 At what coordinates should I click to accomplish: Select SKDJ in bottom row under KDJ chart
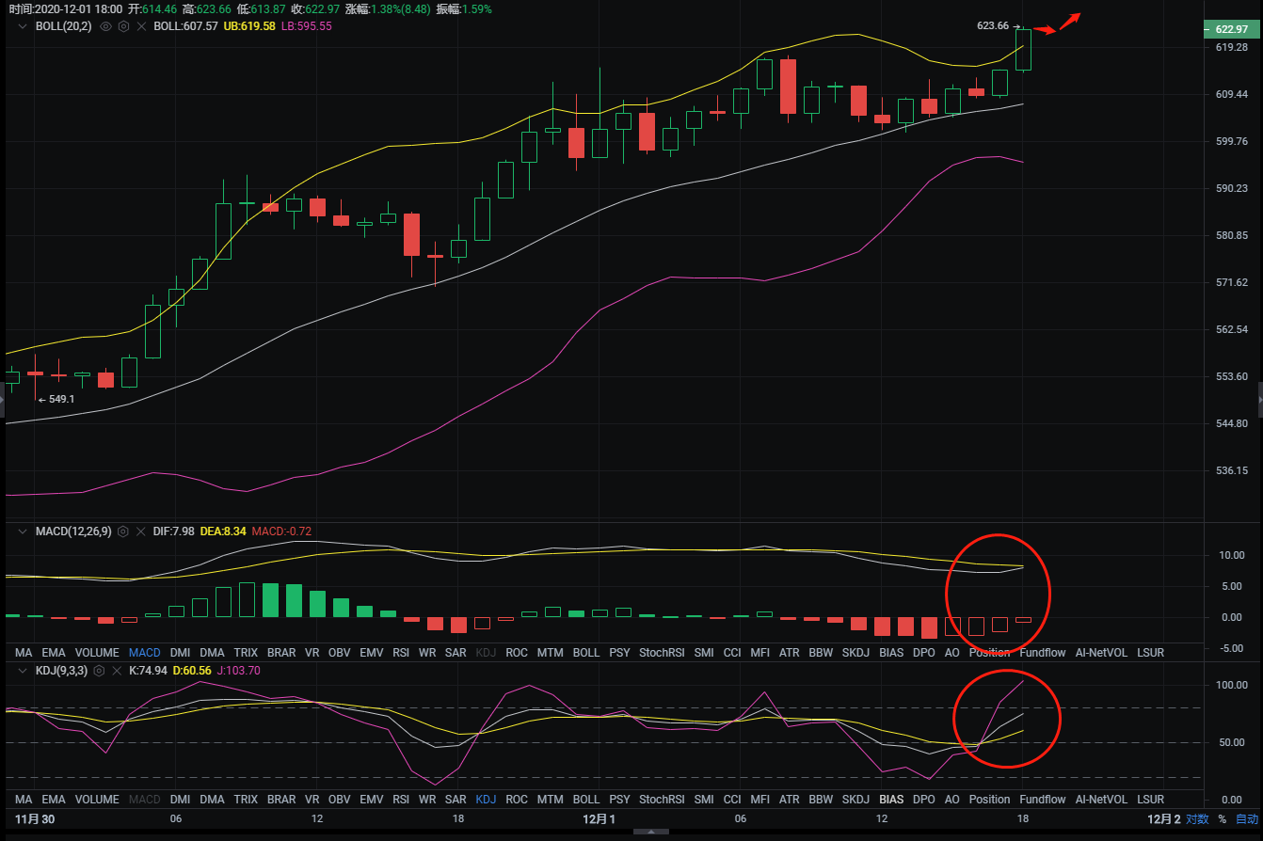[x=855, y=800]
